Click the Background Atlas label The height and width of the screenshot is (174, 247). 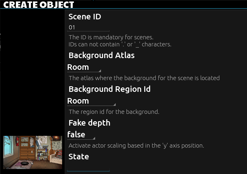[x=102, y=55]
